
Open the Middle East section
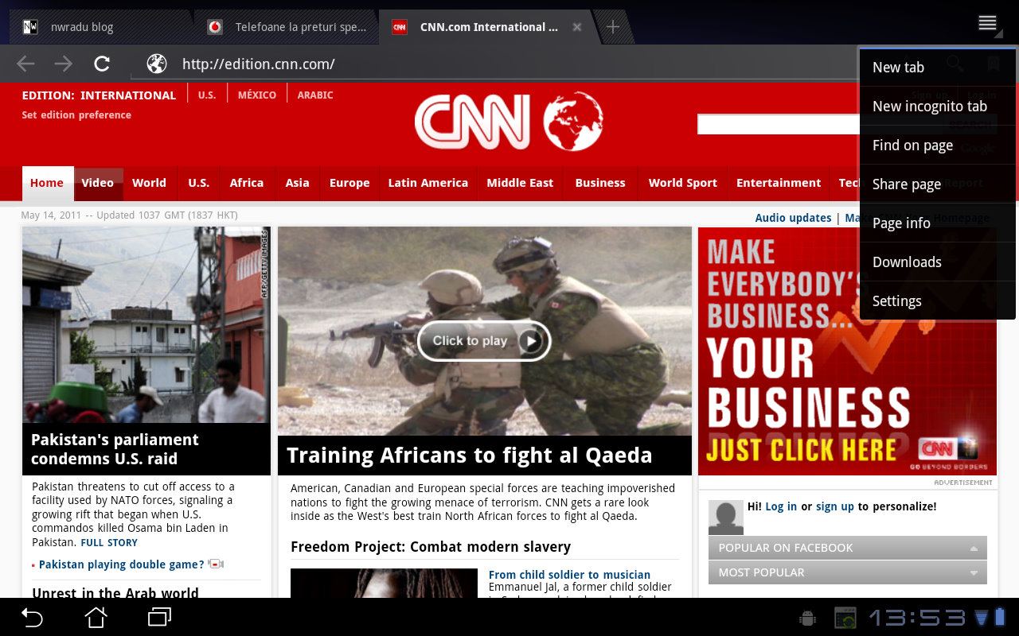click(520, 183)
